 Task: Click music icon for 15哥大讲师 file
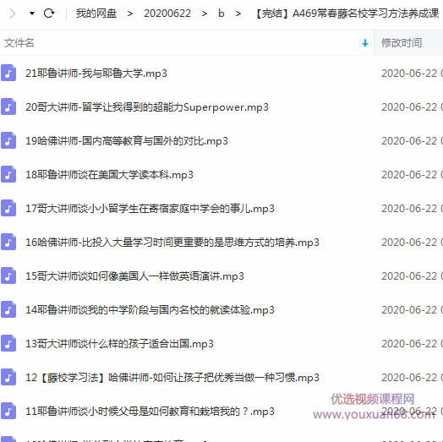click(8, 276)
